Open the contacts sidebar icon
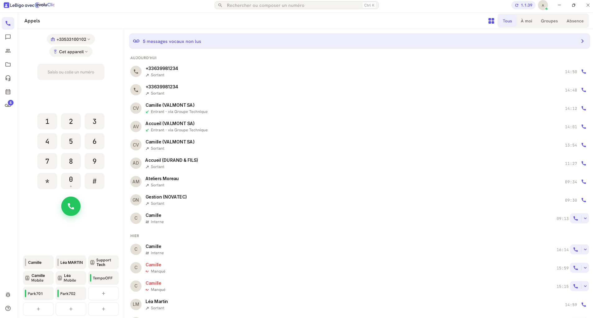Viewport: 593px width, 318px height. (8, 51)
